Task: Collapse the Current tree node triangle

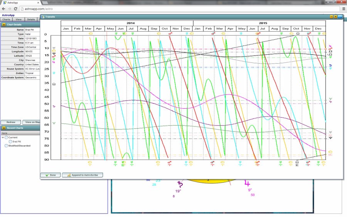Action: [x=3, y=137]
